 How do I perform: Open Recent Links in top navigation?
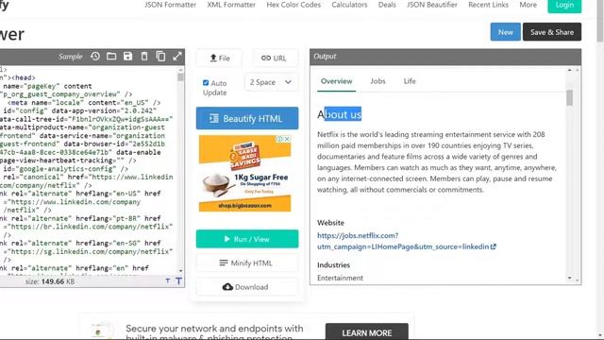(x=489, y=5)
